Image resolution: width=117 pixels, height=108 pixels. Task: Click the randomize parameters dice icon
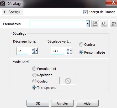[104, 24]
